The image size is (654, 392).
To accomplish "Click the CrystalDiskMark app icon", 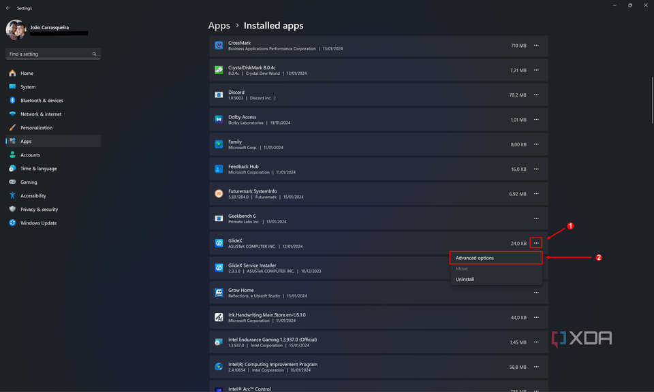I will (x=219, y=70).
